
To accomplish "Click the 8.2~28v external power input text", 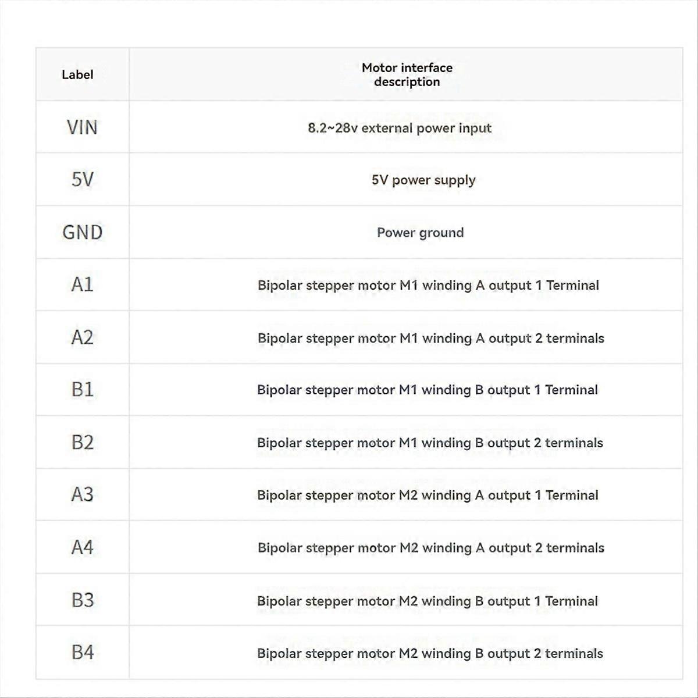I will pyautogui.click(x=400, y=128).
